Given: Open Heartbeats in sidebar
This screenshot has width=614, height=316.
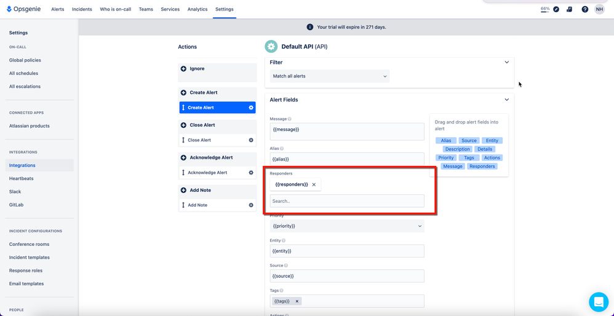Looking at the screenshot, I should coord(21,178).
